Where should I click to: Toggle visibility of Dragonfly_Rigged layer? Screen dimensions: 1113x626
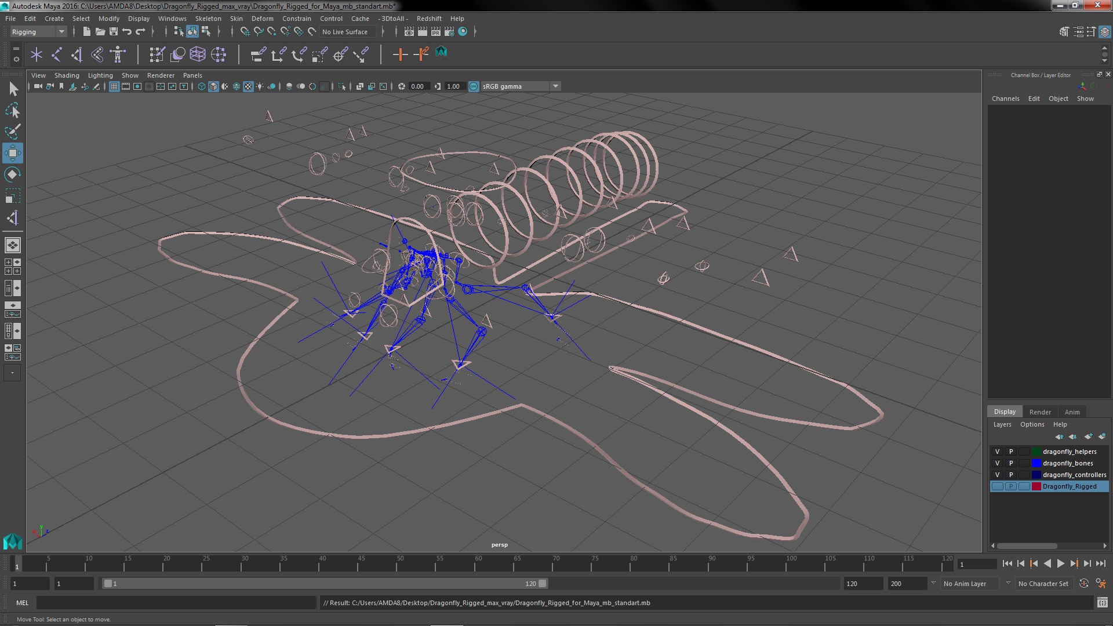point(997,486)
